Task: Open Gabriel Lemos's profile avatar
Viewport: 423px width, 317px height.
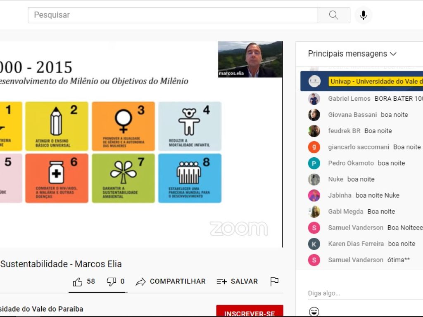Action: [314, 99]
